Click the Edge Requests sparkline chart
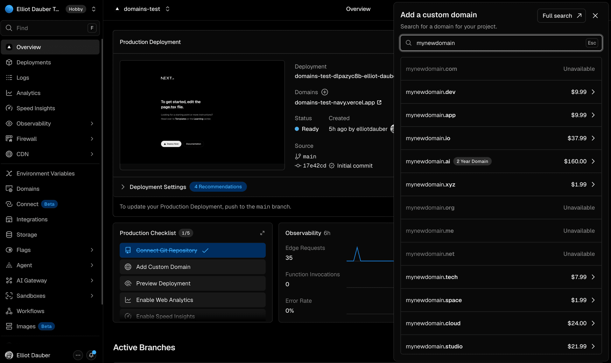 point(370,254)
